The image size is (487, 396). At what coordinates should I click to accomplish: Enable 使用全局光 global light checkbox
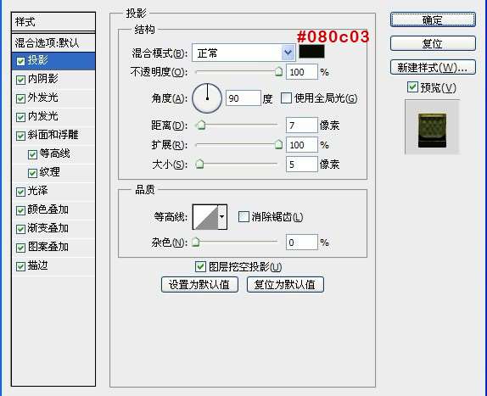pyautogui.click(x=286, y=98)
